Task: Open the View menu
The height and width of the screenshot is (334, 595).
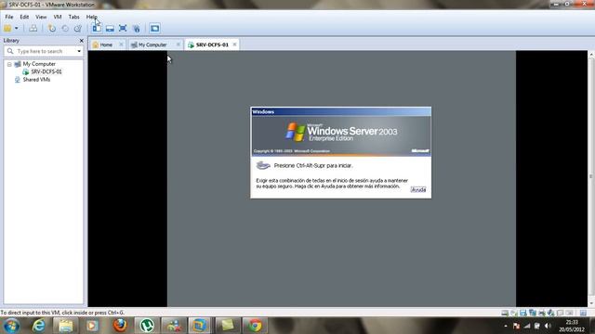Action: coord(41,17)
